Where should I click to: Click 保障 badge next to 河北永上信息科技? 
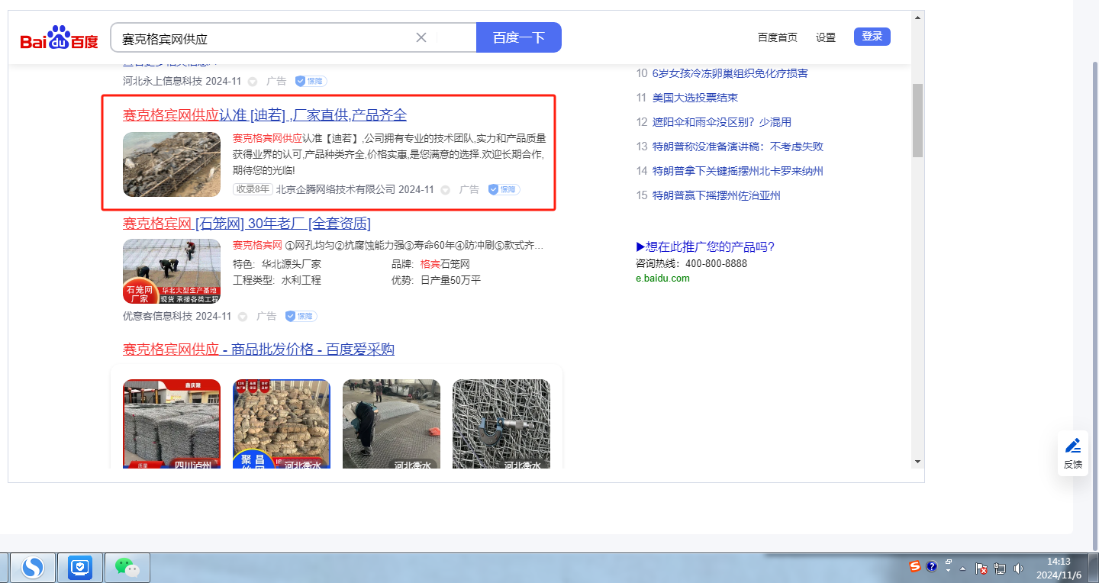tap(311, 81)
